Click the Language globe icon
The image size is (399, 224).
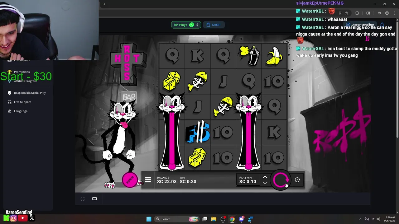(9, 111)
